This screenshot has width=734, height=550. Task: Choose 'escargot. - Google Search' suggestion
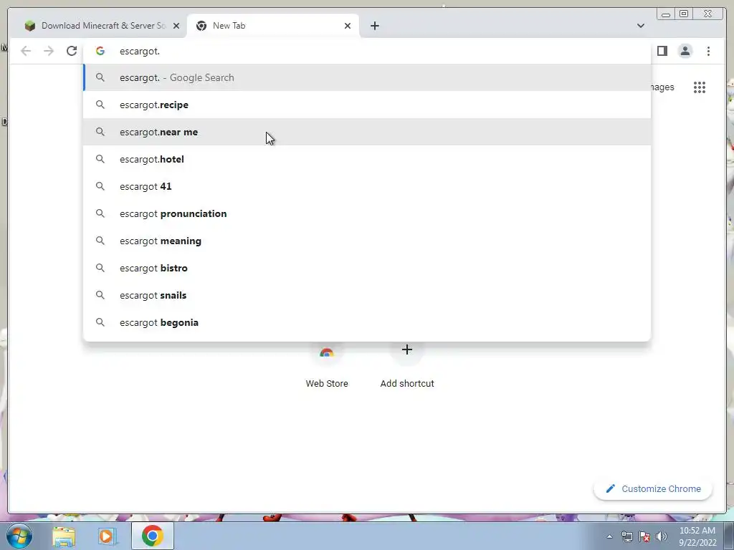click(x=367, y=77)
